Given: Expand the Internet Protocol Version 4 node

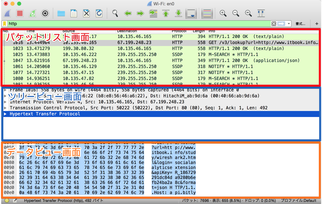Looking at the screenshot, I should (6, 102).
